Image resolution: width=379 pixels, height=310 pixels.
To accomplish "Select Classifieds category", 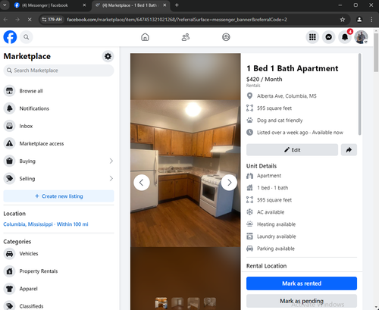I will [x=58, y=306].
